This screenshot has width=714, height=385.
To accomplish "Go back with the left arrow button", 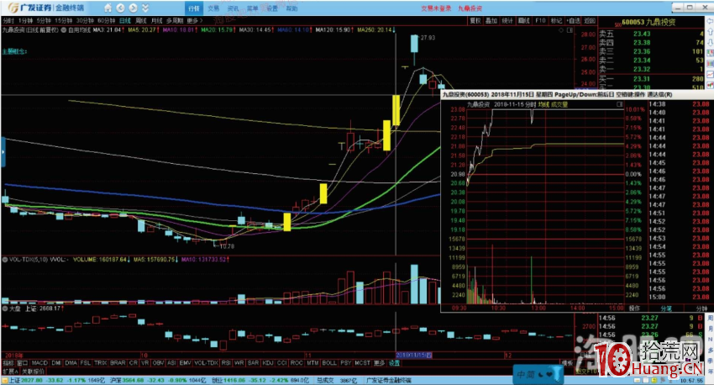I will [x=121, y=8].
